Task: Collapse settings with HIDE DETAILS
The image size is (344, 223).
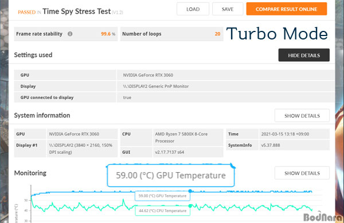Action: 304,55
